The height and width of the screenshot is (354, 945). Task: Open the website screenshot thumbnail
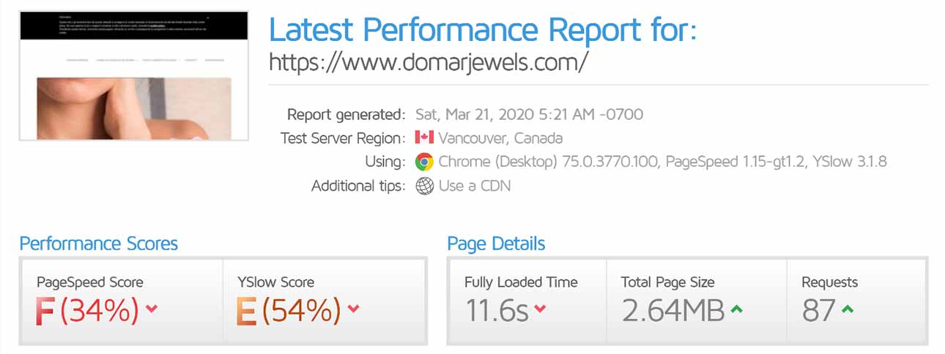click(134, 75)
